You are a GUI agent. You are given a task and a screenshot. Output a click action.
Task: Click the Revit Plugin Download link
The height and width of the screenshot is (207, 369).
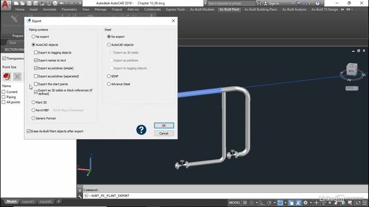[68, 110]
